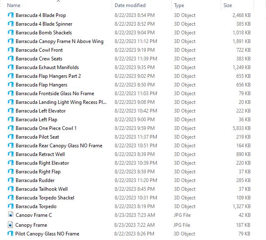Click the file name Barracuda Exhaust Manifolds

(47, 67)
